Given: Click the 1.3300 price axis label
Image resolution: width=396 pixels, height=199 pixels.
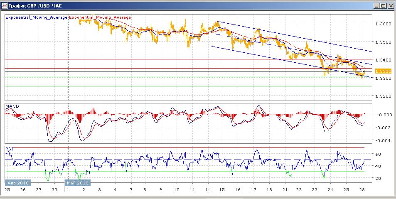Looking at the screenshot, I should click(383, 78).
